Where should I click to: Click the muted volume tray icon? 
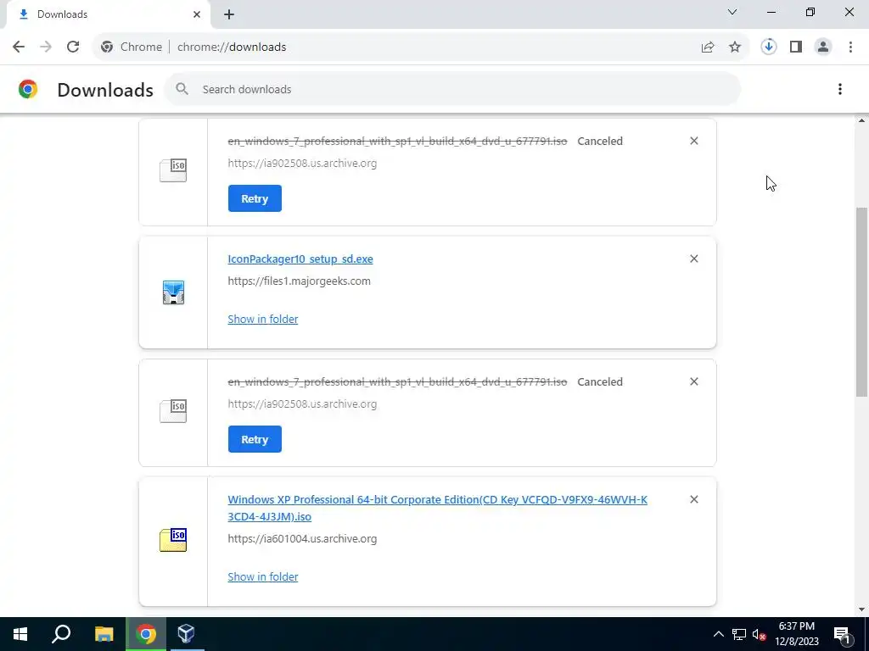760,634
